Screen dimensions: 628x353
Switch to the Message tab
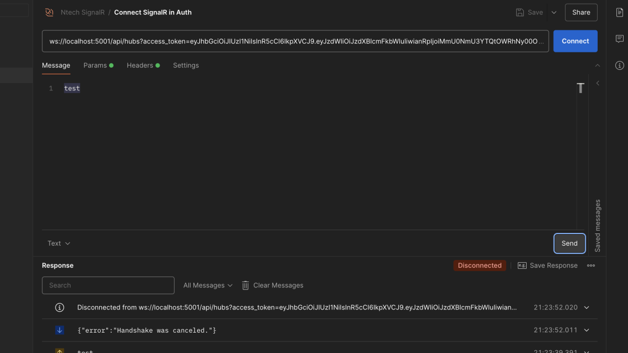tap(56, 65)
